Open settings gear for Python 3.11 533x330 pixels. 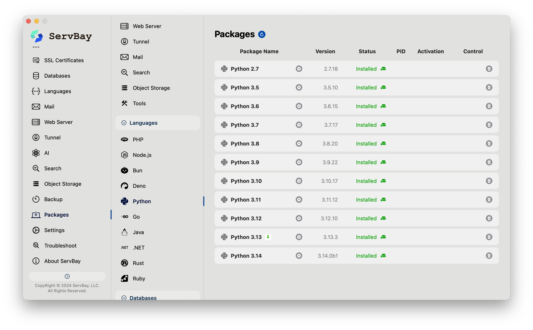tap(299, 200)
